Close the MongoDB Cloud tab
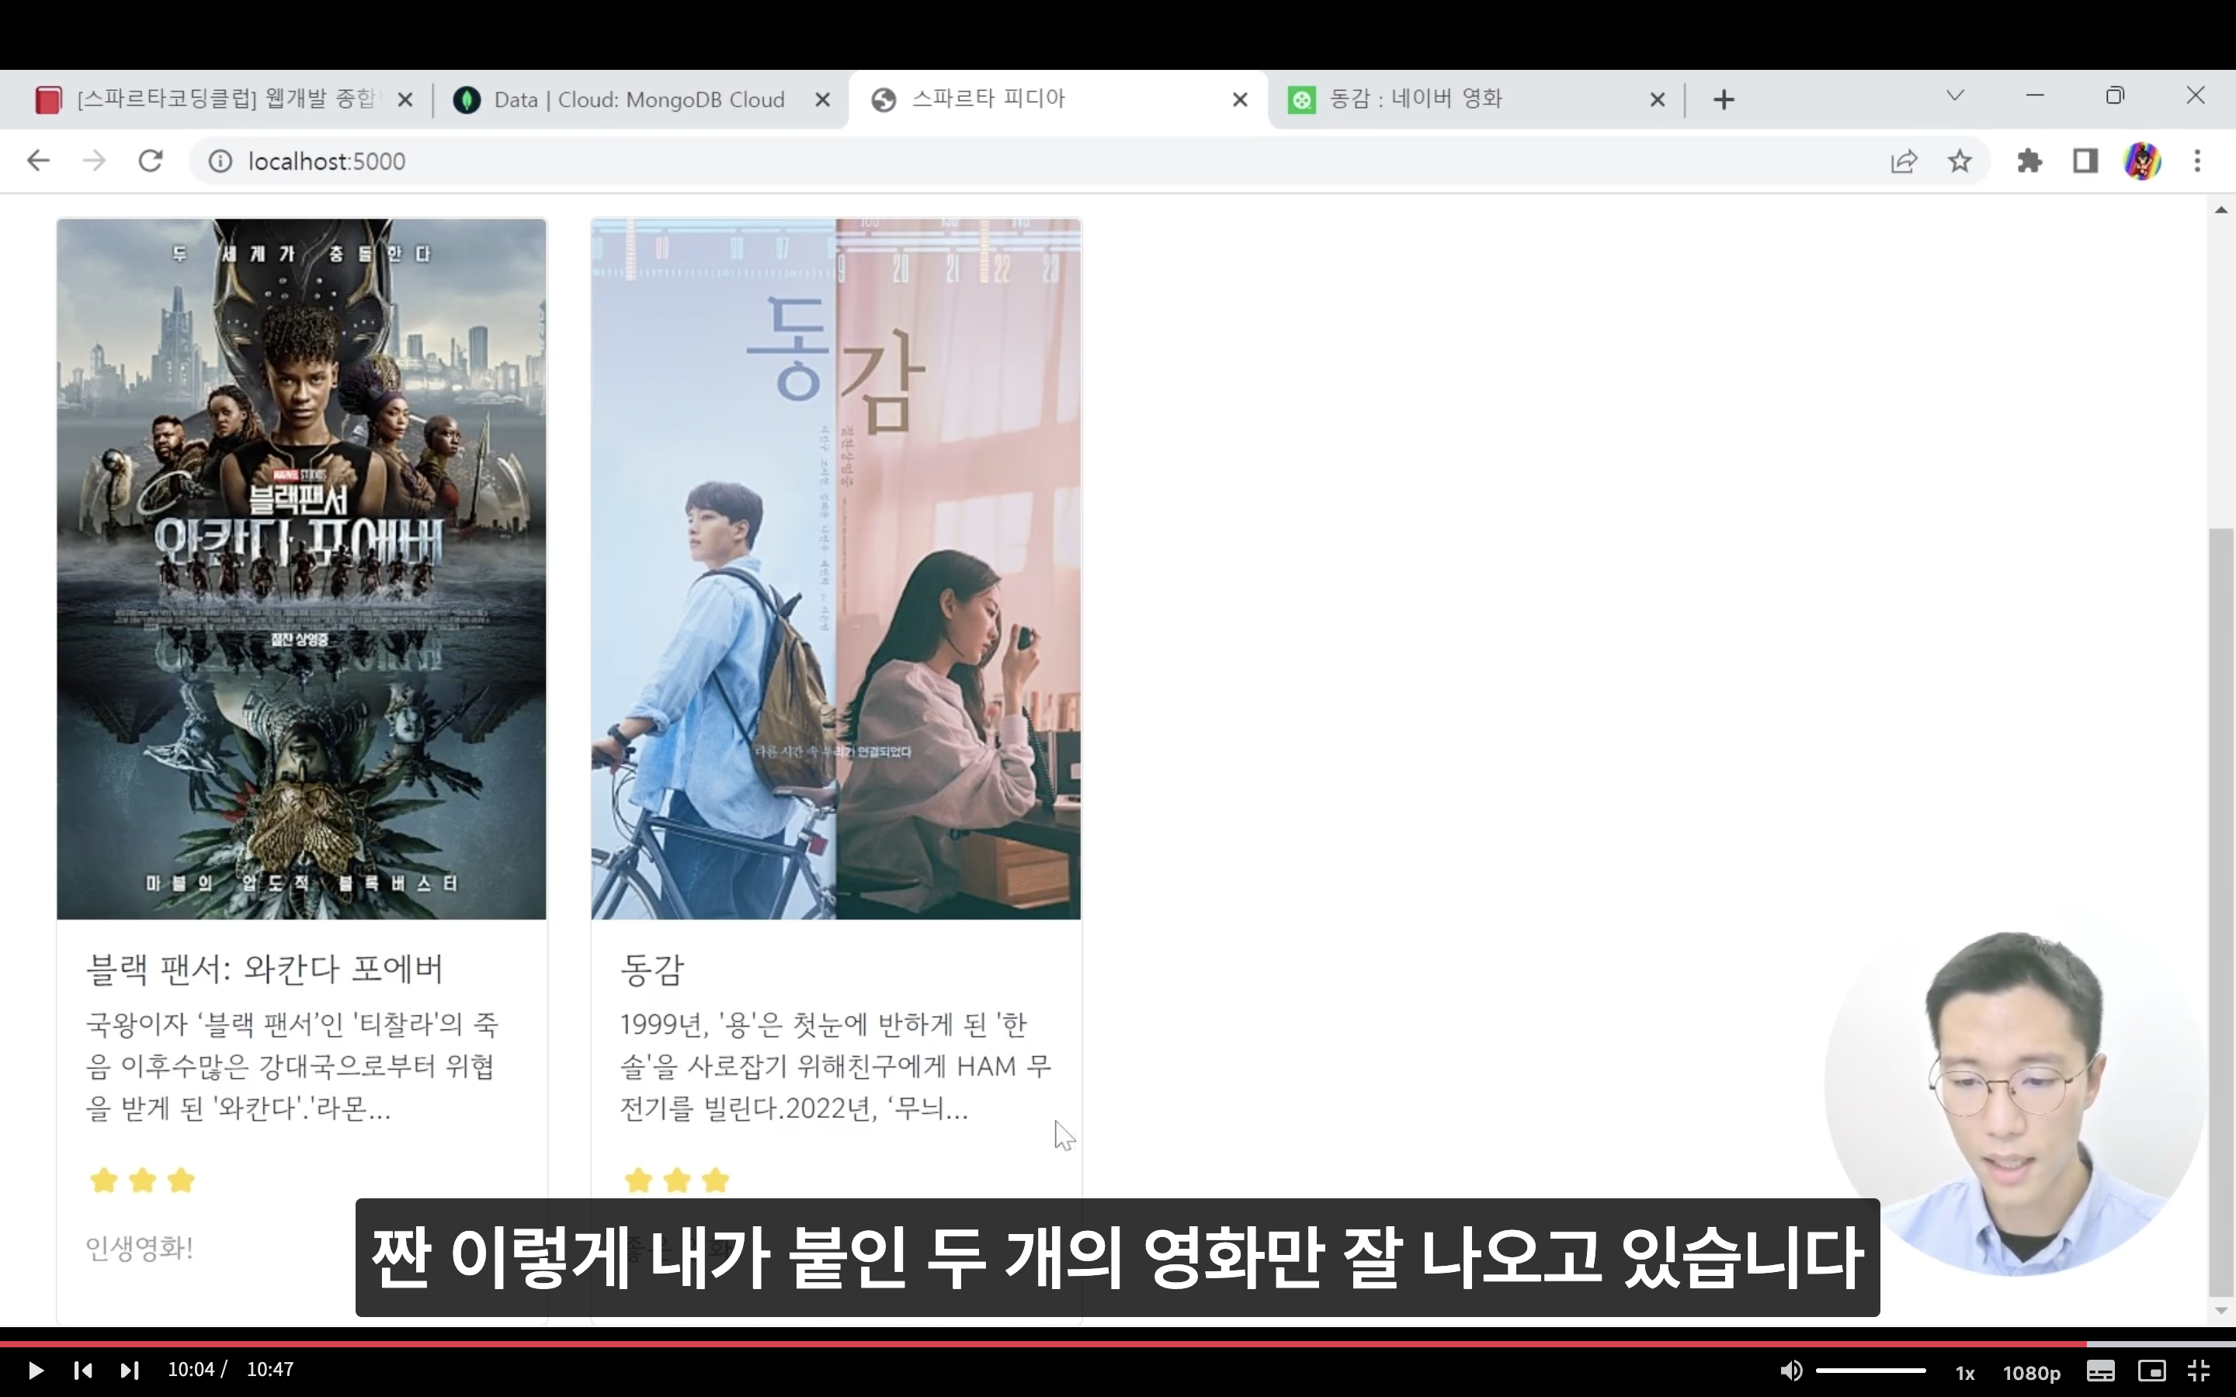 coord(822,100)
